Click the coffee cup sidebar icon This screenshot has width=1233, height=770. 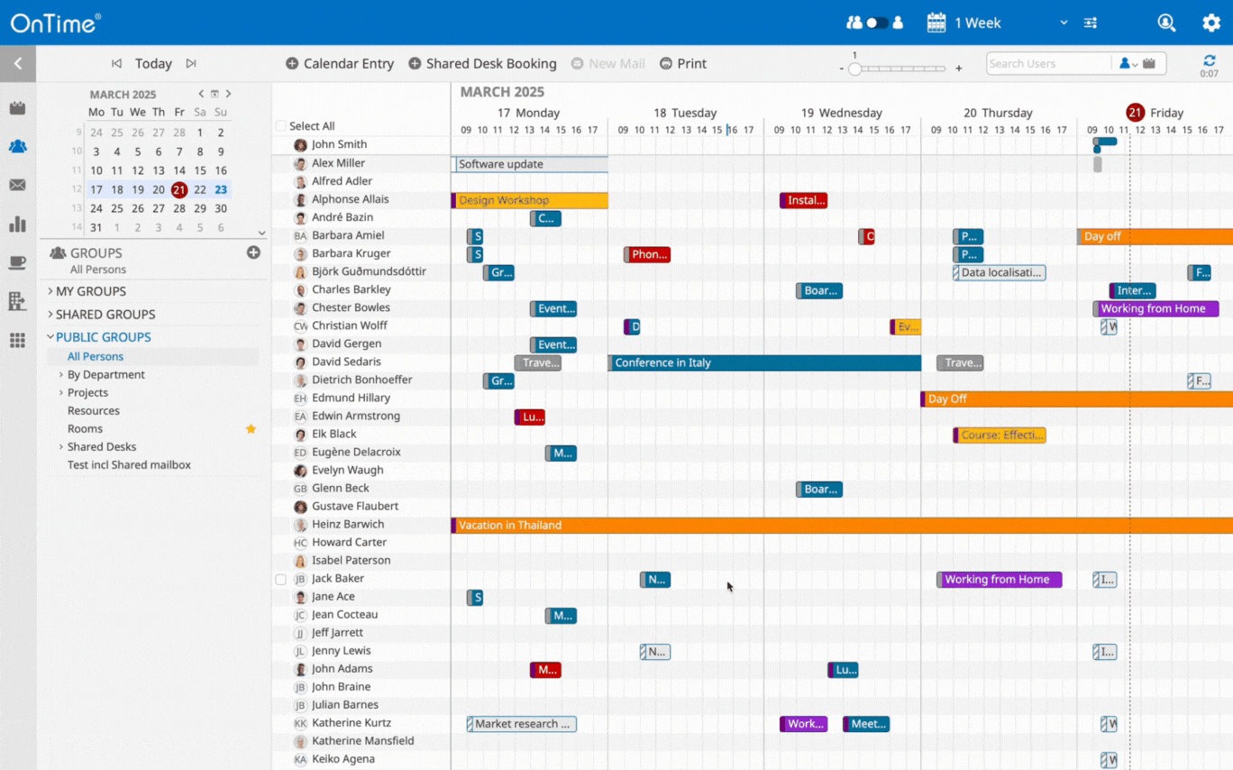click(x=17, y=262)
